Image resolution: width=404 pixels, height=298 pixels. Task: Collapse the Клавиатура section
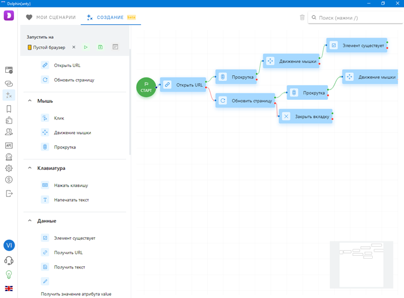30,169
